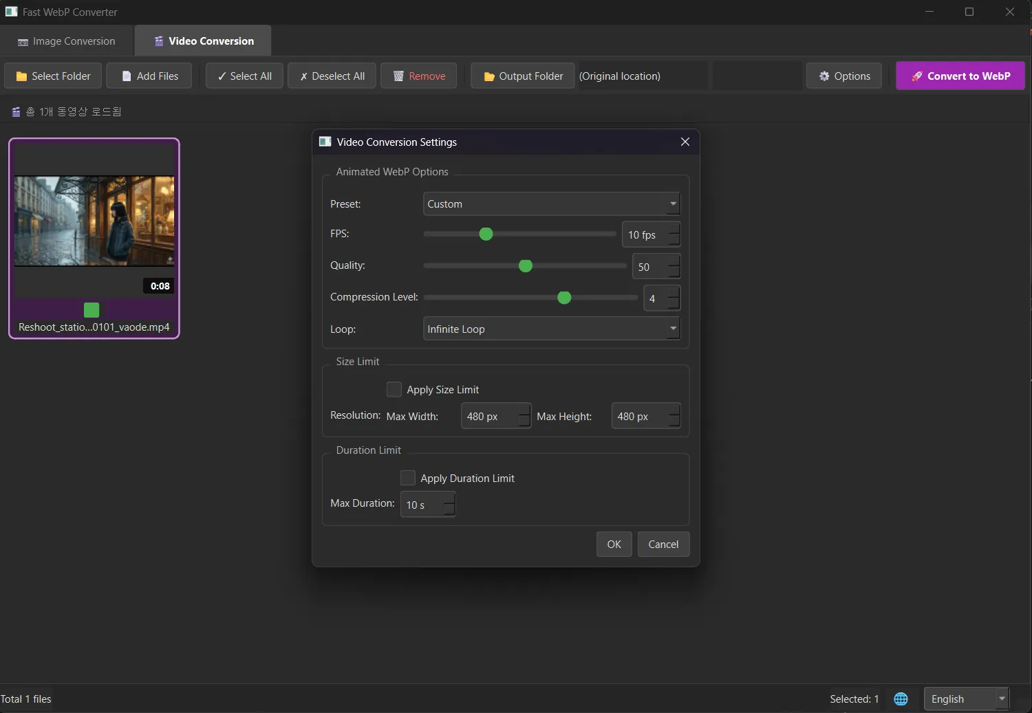Open the Select Folder folder icon
Image resolution: width=1032 pixels, height=713 pixels.
pyautogui.click(x=21, y=76)
